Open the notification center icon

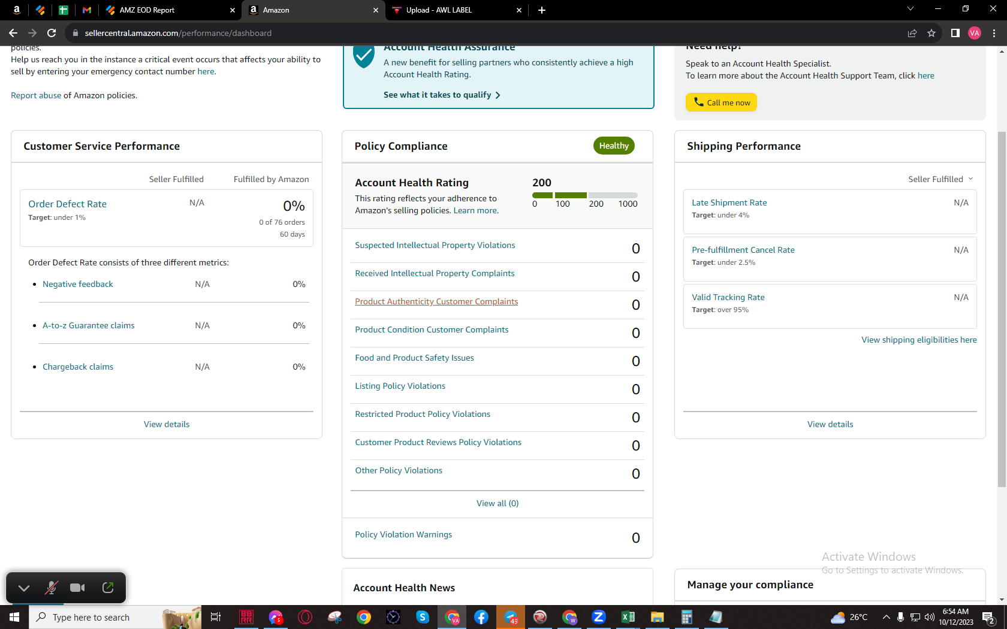989,617
